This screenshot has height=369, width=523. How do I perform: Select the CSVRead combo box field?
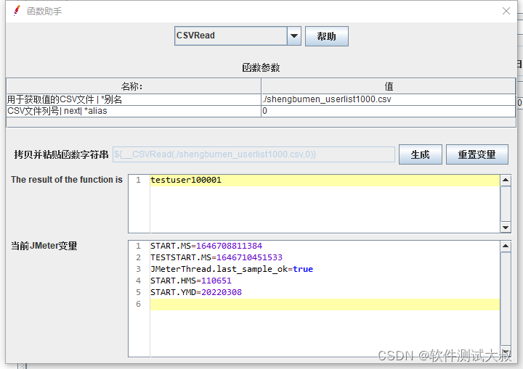(x=231, y=36)
